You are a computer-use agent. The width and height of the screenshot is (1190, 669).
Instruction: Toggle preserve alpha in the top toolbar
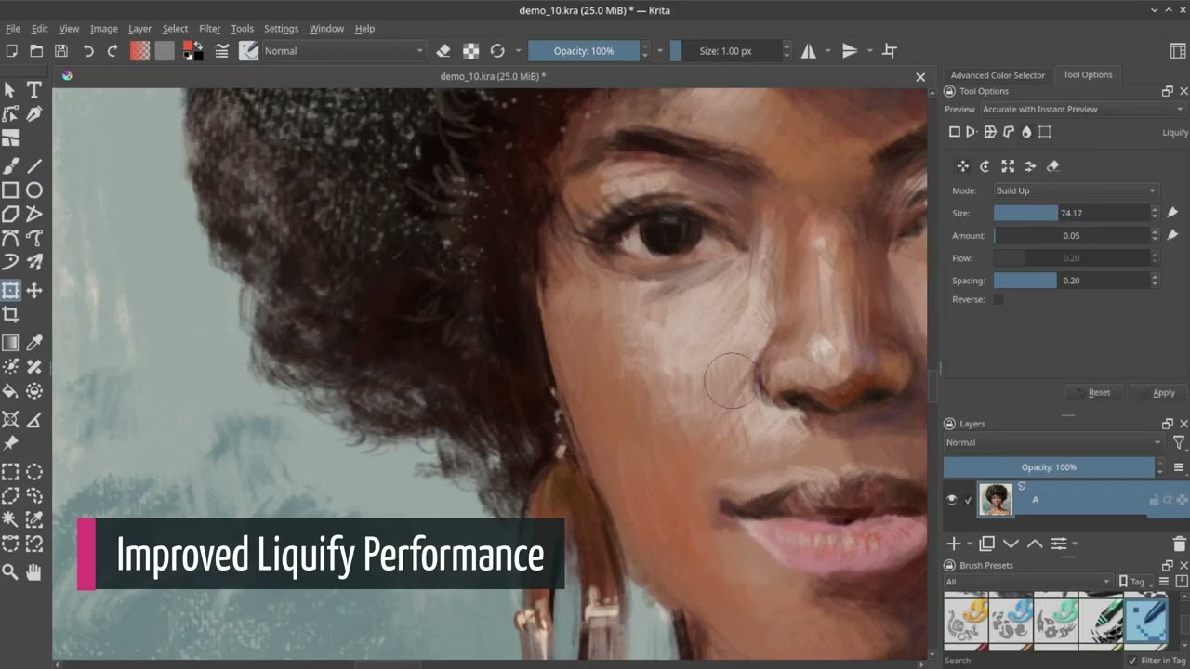pos(471,51)
